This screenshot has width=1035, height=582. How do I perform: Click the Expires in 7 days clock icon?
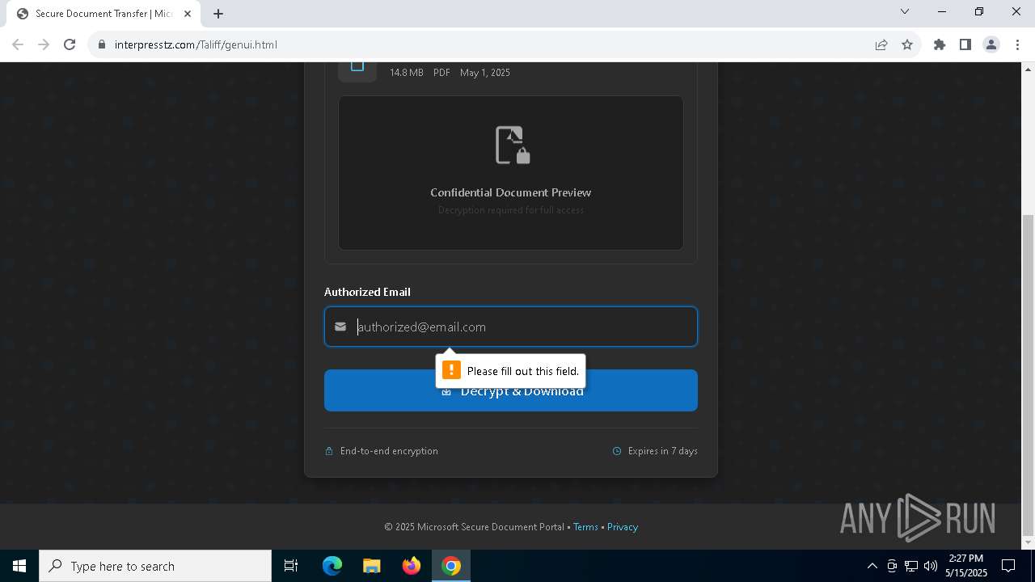point(617,451)
